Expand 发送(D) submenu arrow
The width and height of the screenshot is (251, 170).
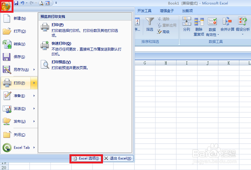[x=34, y=109]
